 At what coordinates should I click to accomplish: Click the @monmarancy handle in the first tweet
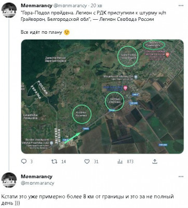point(70,6)
